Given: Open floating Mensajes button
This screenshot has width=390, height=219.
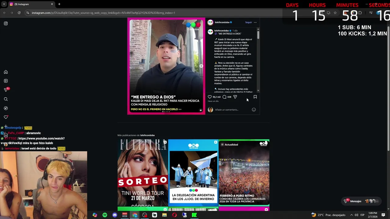Looking at the screenshot, I should (361, 201).
